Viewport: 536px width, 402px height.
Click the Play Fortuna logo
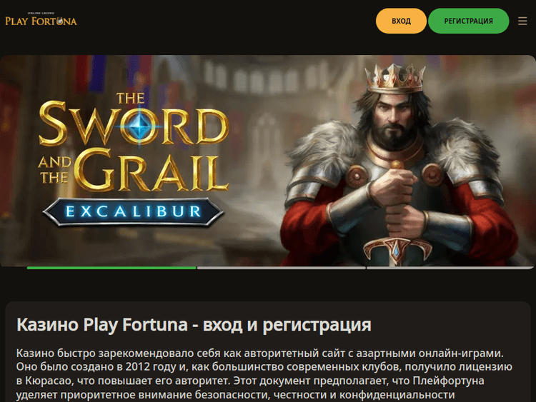41,19
